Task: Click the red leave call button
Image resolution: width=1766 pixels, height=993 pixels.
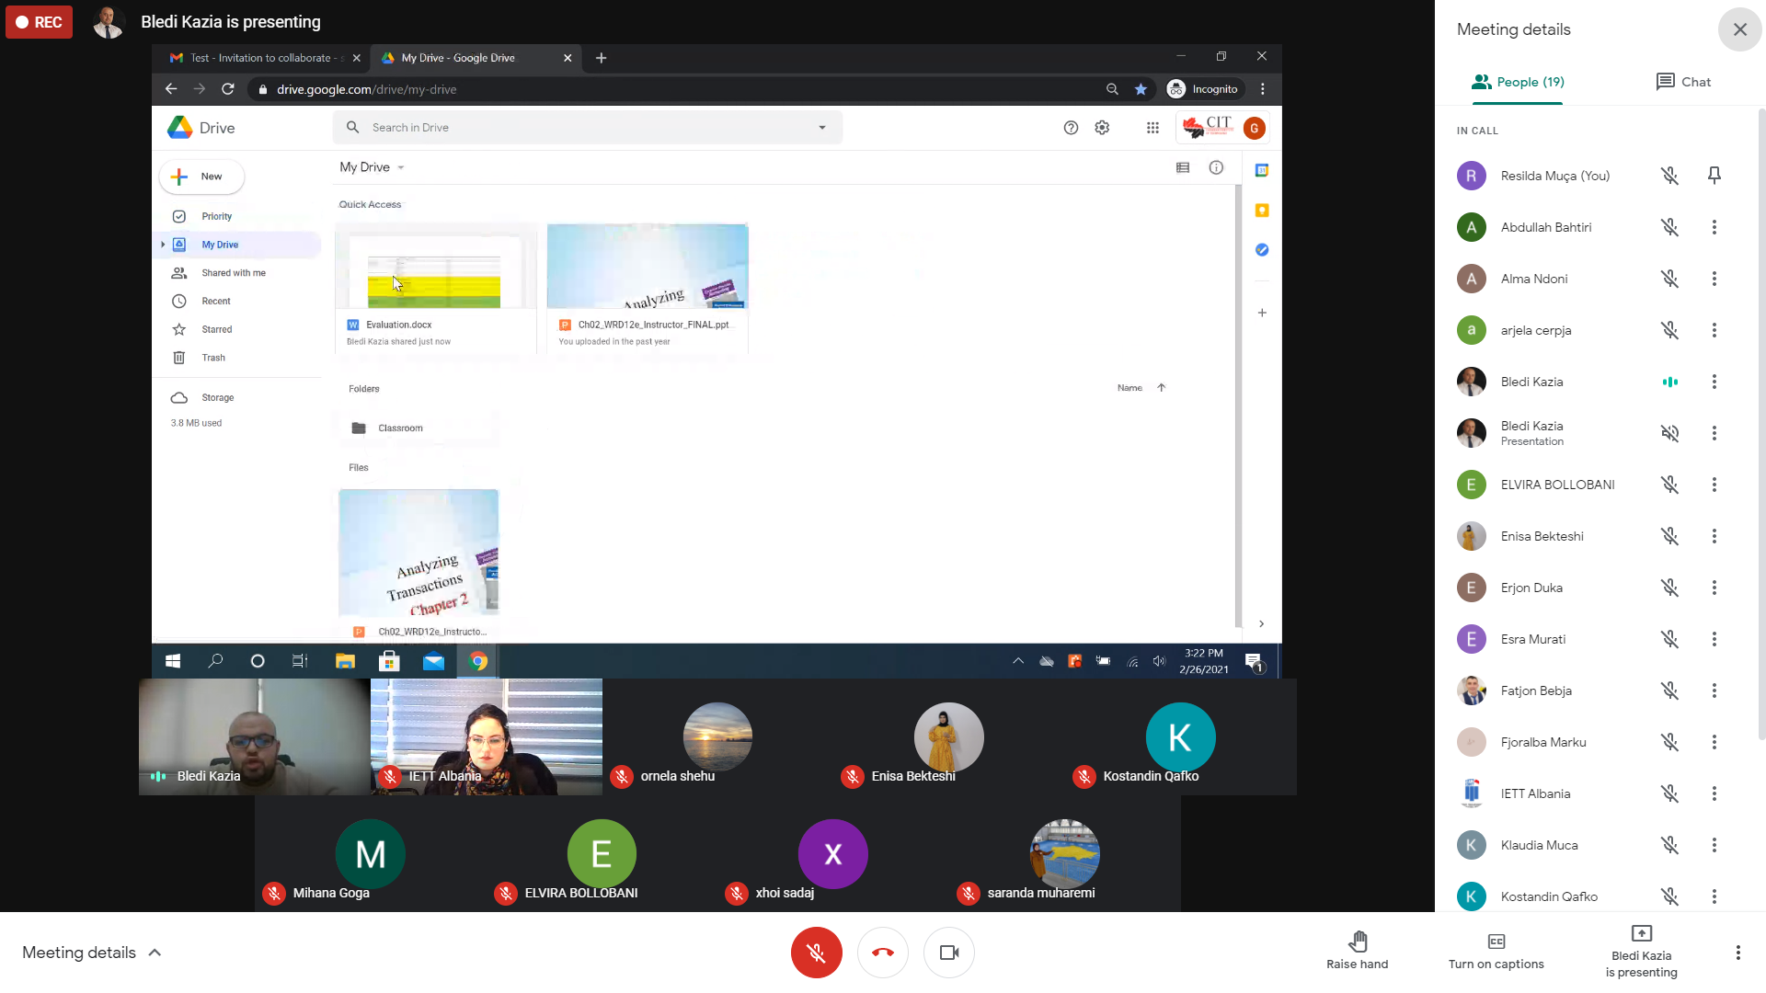Action: [x=882, y=953]
